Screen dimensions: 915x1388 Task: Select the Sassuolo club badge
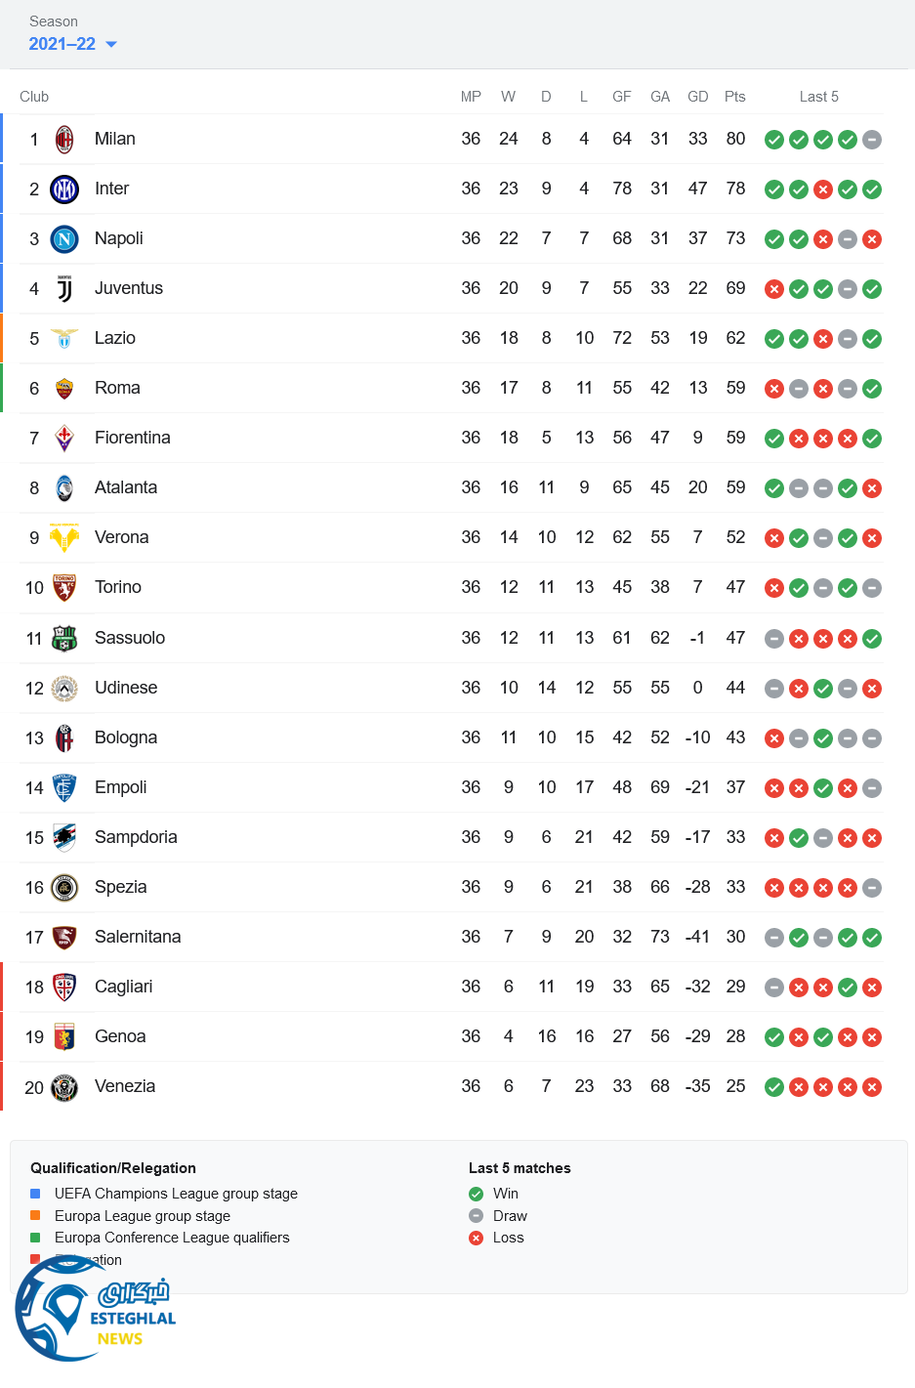click(64, 639)
